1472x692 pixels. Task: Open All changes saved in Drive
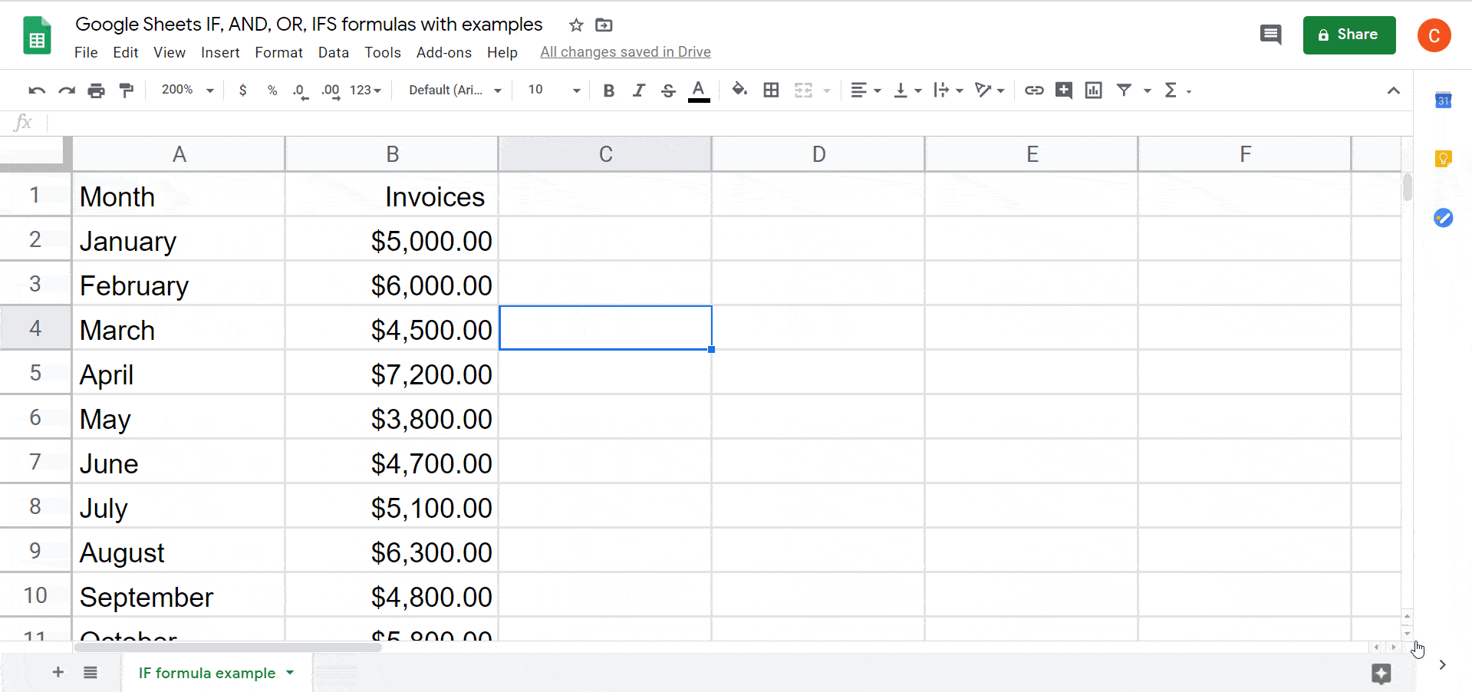pyautogui.click(x=625, y=51)
